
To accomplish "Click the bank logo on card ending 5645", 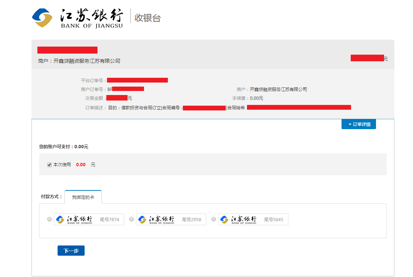I will pos(239,219).
